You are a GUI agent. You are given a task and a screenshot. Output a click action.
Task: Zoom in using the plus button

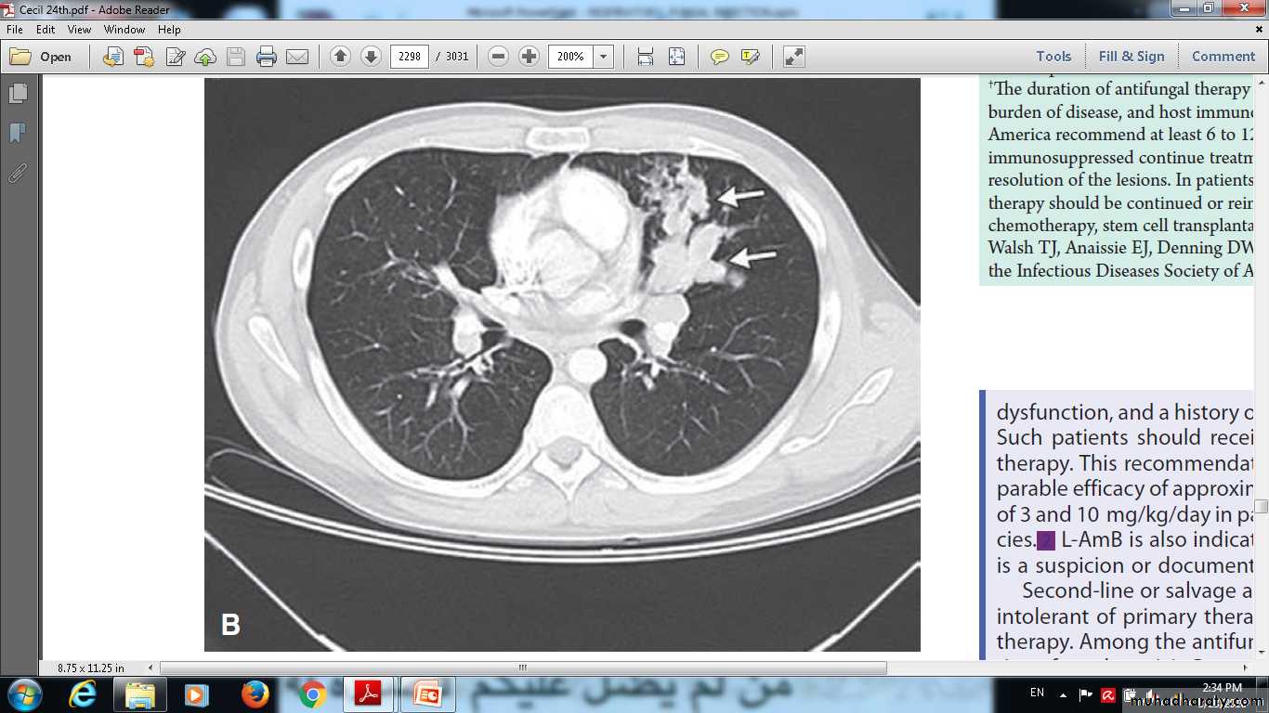tap(529, 57)
